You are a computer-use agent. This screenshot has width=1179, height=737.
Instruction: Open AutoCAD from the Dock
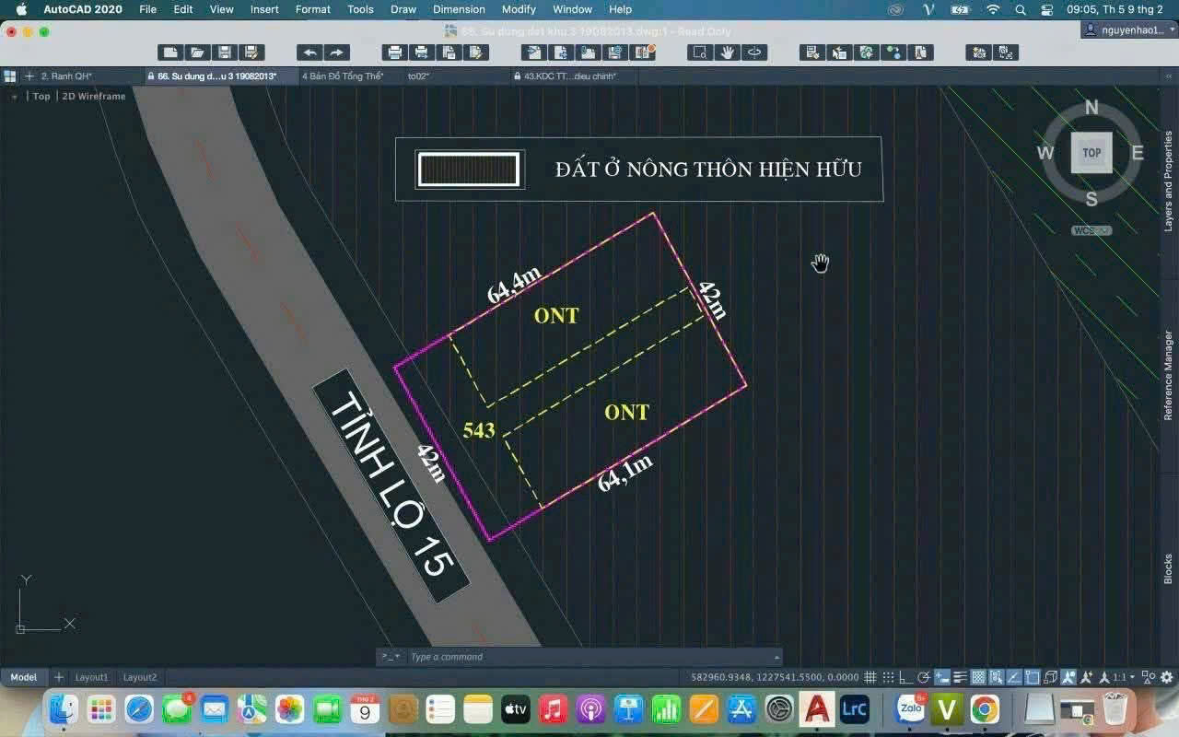click(x=816, y=709)
